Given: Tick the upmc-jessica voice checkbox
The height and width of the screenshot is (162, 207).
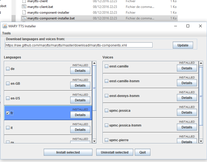Looking at the screenshot, I should (x=106, y=110).
